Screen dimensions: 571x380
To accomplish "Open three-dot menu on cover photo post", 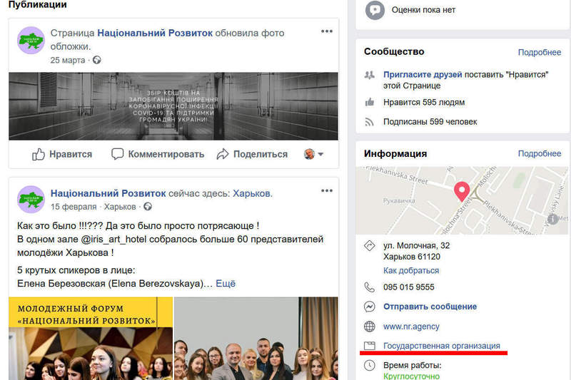I will pyautogui.click(x=327, y=31).
